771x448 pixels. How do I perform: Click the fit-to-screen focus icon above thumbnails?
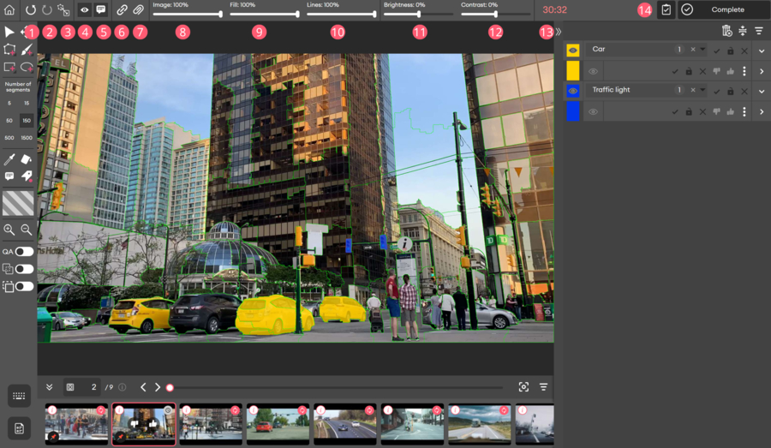523,387
